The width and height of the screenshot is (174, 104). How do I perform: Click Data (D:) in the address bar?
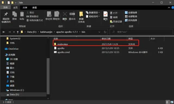pyautogui.click(x=32, y=32)
